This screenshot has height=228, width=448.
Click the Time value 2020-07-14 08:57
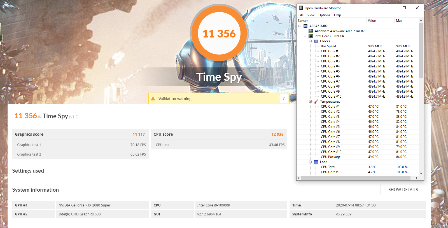point(356,205)
